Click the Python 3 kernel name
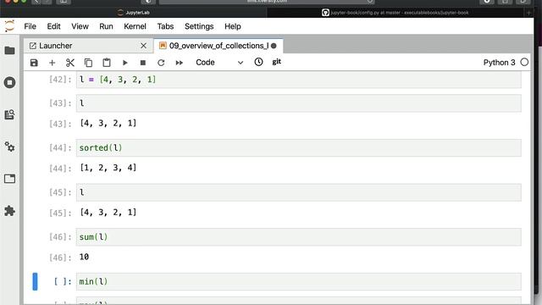Image resolution: width=542 pixels, height=305 pixels. 499,63
